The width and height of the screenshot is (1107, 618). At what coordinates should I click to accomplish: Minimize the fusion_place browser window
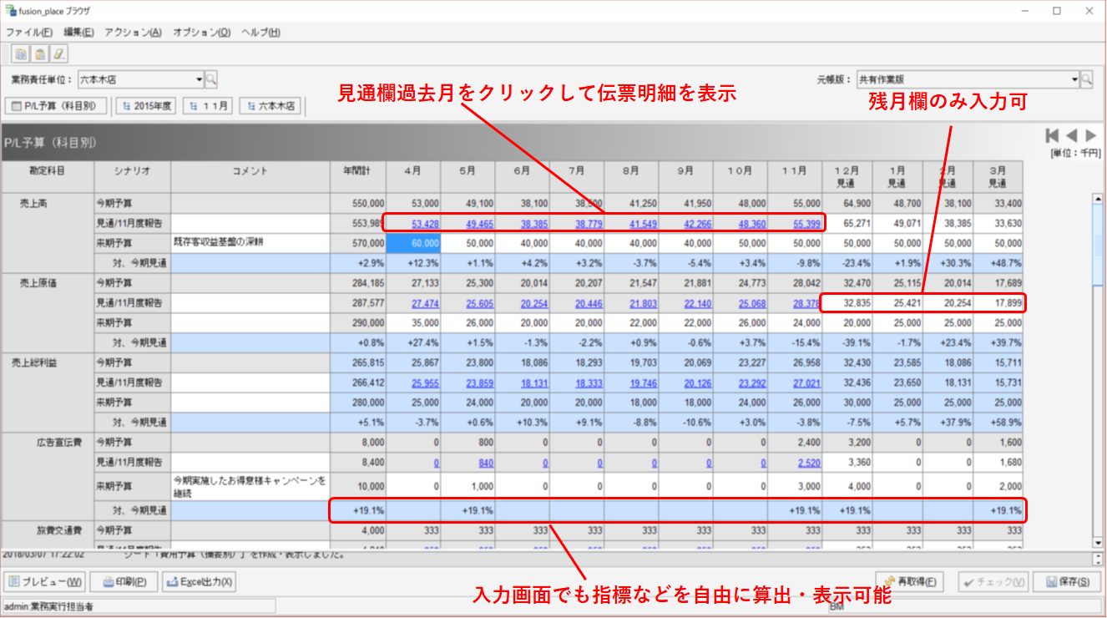[x=1026, y=11]
